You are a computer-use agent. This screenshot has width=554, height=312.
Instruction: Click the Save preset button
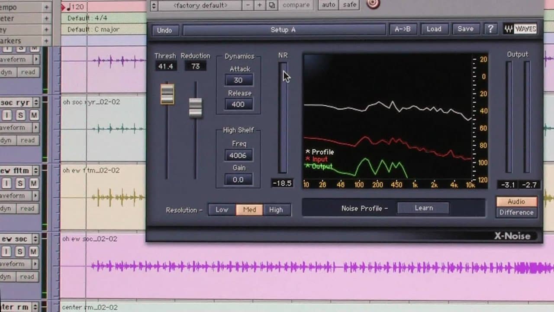click(466, 29)
